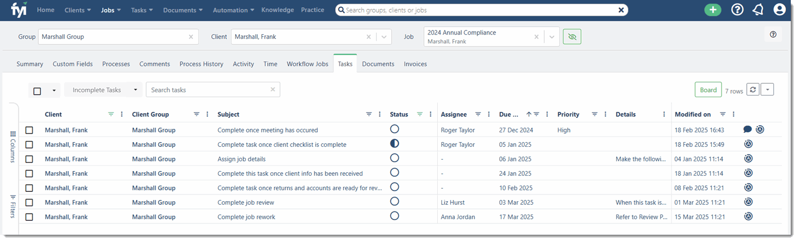Click the refresh tasks list icon
The image size is (797, 241).
[x=753, y=90]
